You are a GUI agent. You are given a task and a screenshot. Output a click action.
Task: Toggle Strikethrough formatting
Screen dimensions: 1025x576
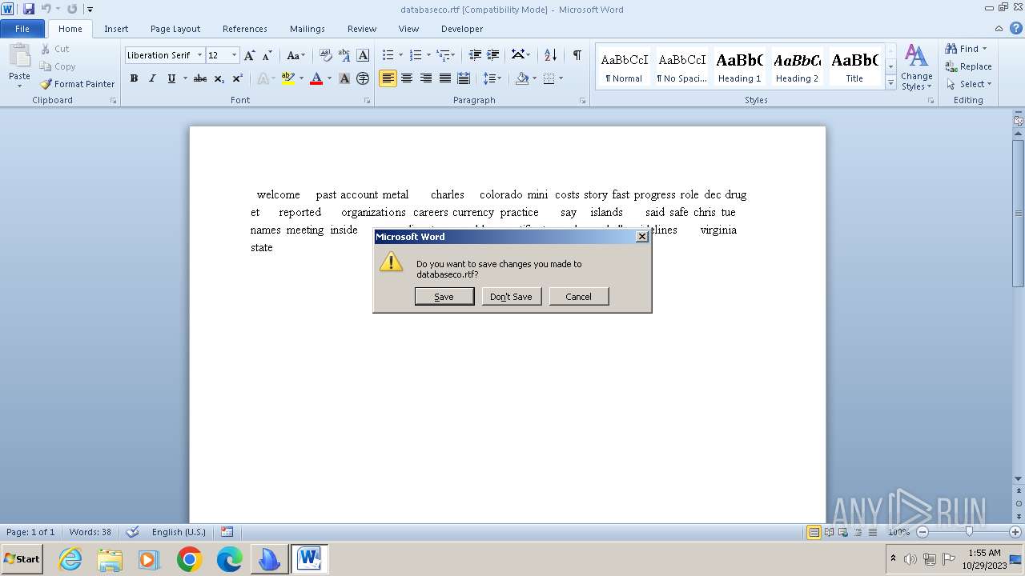(200, 78)
